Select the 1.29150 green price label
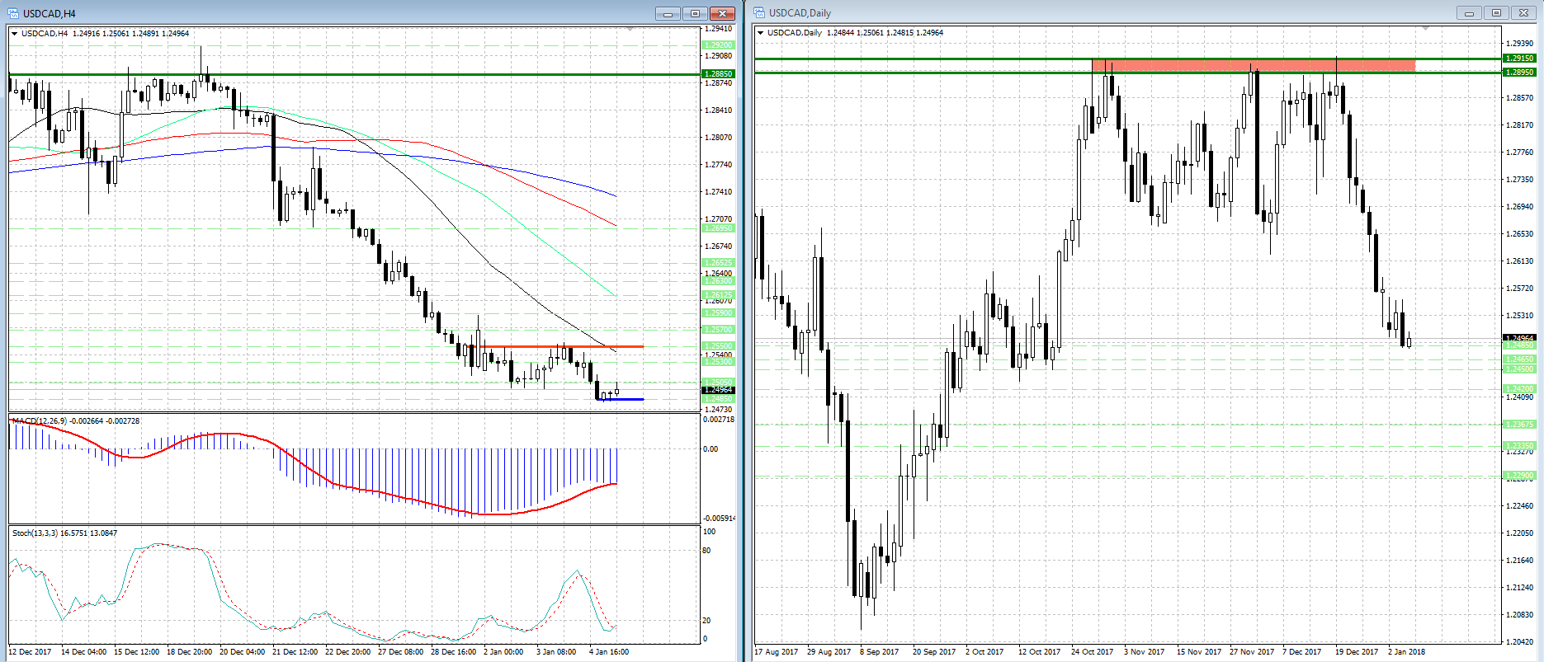 pos(1519,59)
